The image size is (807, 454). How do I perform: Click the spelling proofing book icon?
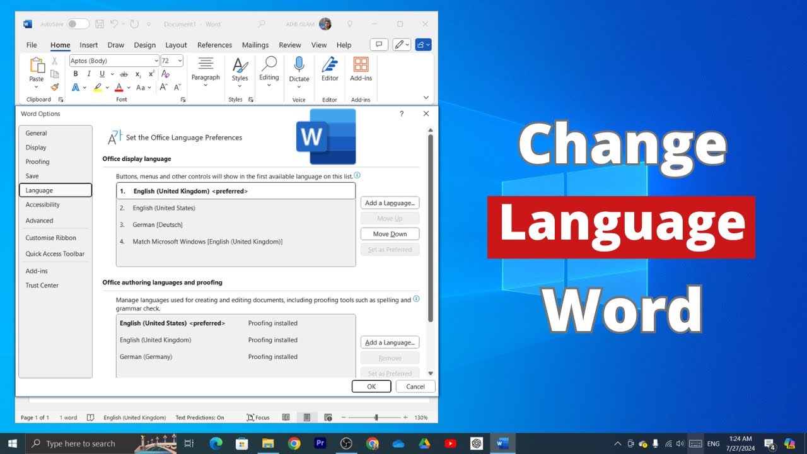tap(91, 417)
